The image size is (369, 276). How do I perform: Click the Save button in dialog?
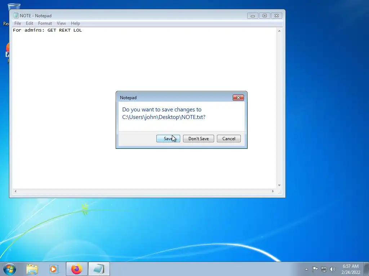168,138
